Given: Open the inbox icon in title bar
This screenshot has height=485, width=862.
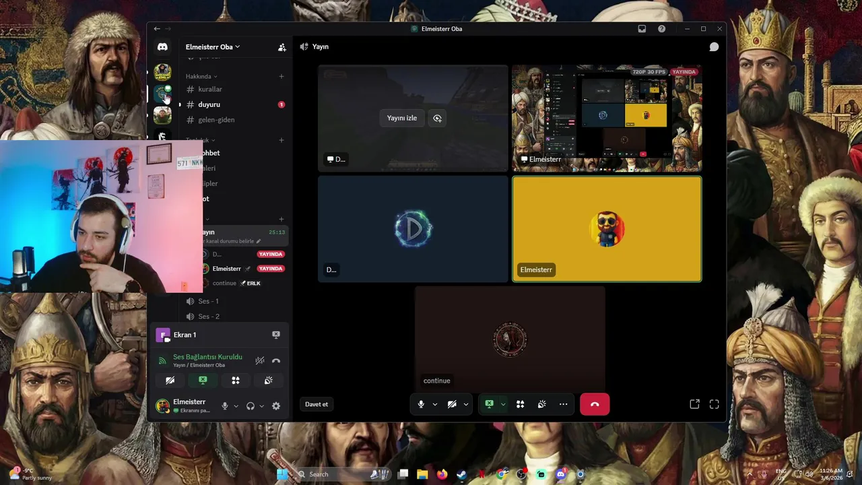Looking at the screenshot, I should click(x=642, y=29).
